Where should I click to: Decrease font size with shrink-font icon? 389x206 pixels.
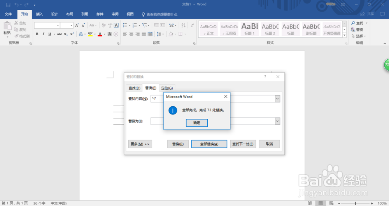tap(83, 25)
